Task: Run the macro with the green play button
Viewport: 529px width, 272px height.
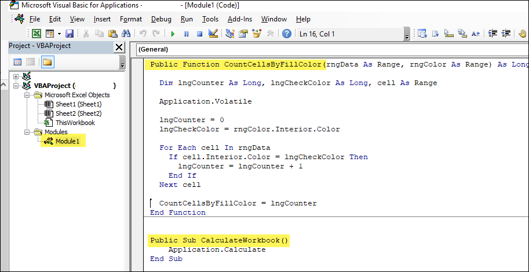Action: pyautogui.click(x=173, y=34)
